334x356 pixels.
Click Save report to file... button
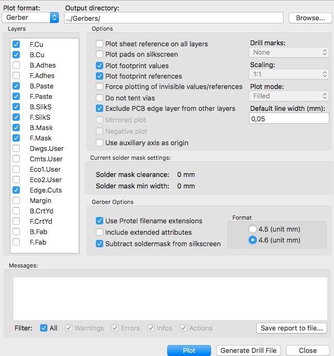(x=292, y=328)
